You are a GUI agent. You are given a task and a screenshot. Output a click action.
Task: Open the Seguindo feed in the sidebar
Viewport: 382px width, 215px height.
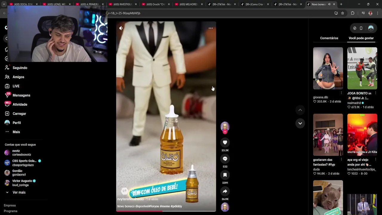pyautogui.click(x=20, y=68)
